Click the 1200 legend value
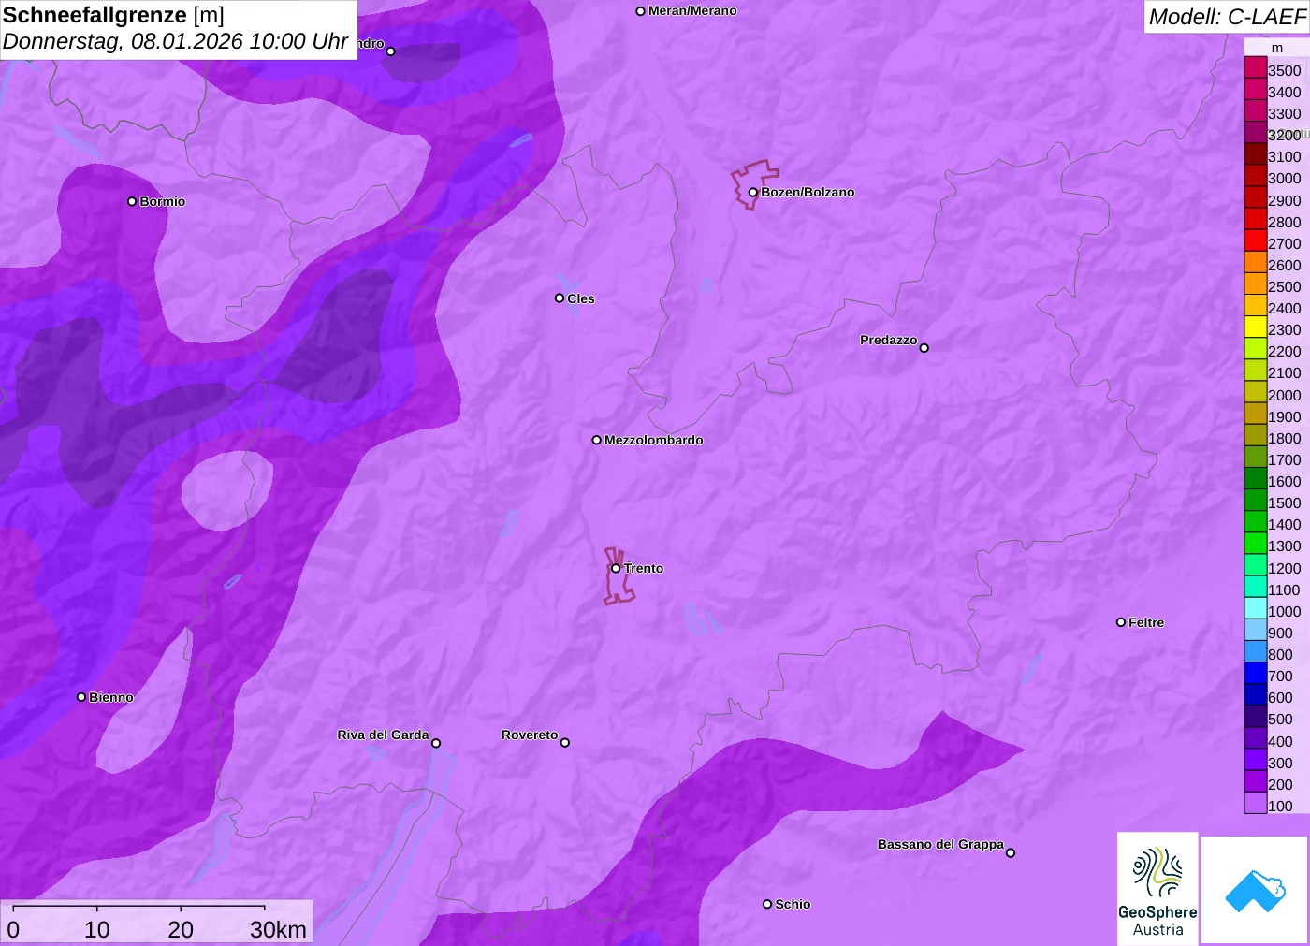This screenshot has height=946, width=1310. [1285, 568]
